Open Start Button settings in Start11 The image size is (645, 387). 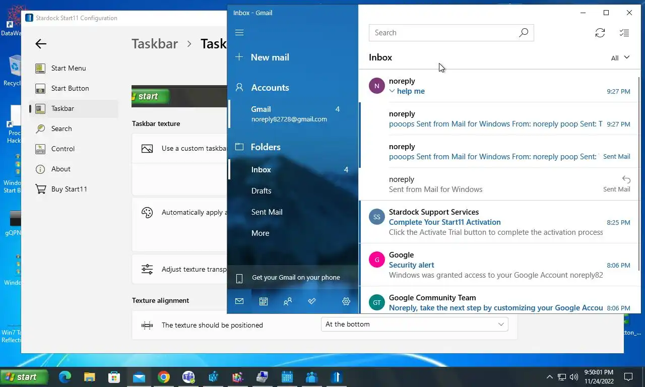(74, 88)
